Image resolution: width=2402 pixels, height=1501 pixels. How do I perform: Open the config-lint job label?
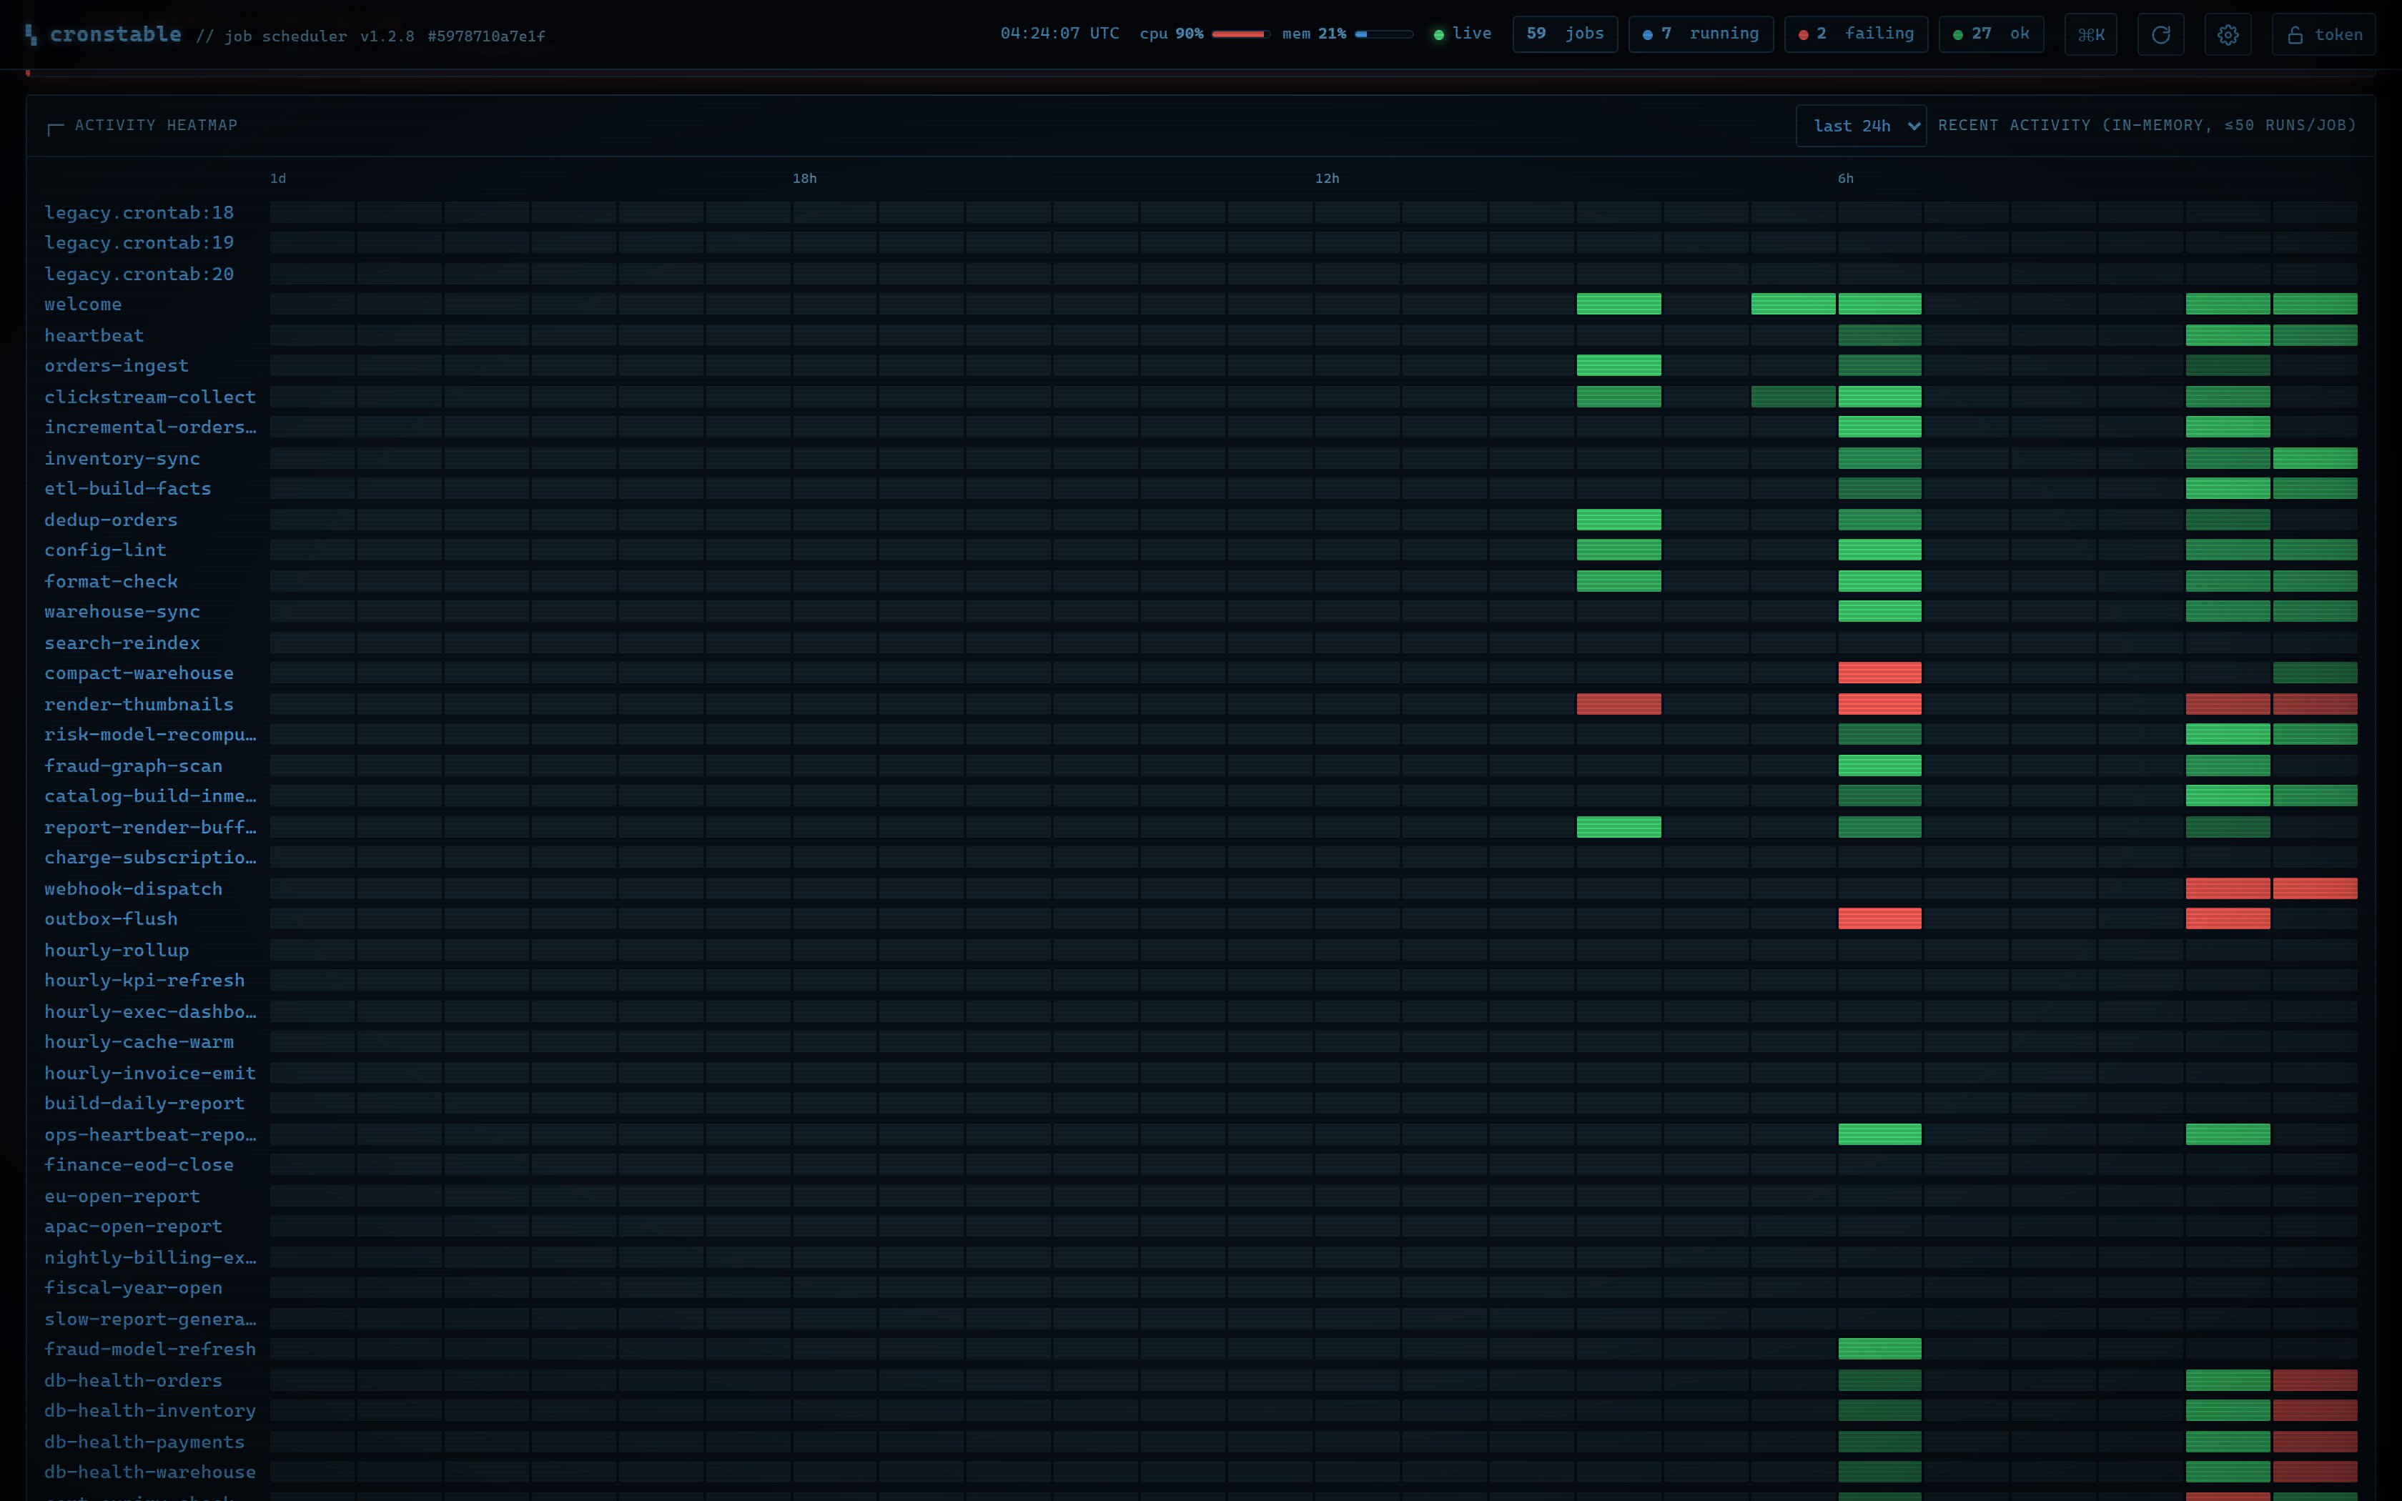pos(105,550)
